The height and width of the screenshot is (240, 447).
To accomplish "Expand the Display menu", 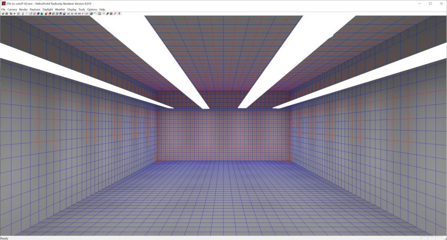I will pyautogui.click(x=72, y=9).
